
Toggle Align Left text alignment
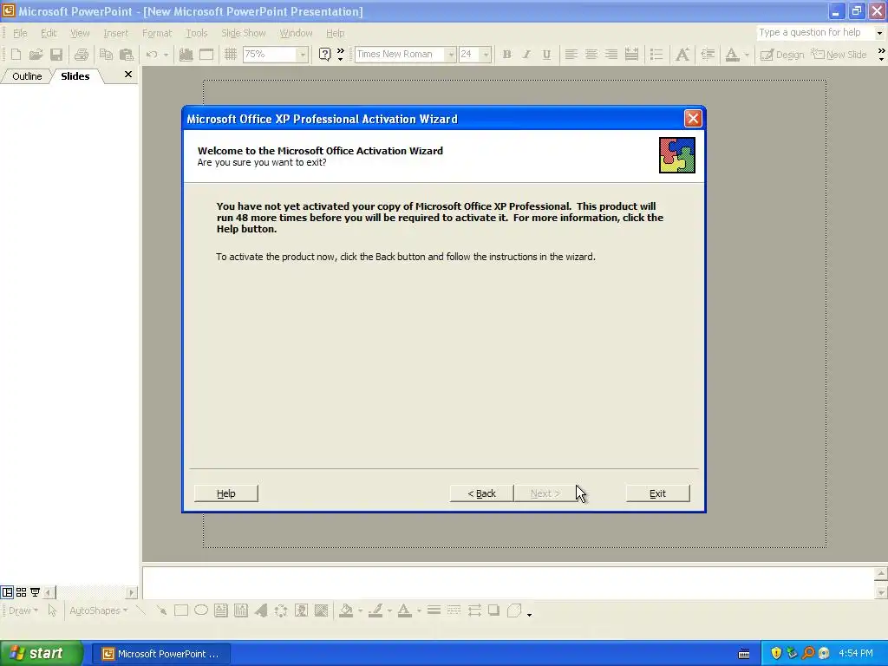[x=571, y=55]
